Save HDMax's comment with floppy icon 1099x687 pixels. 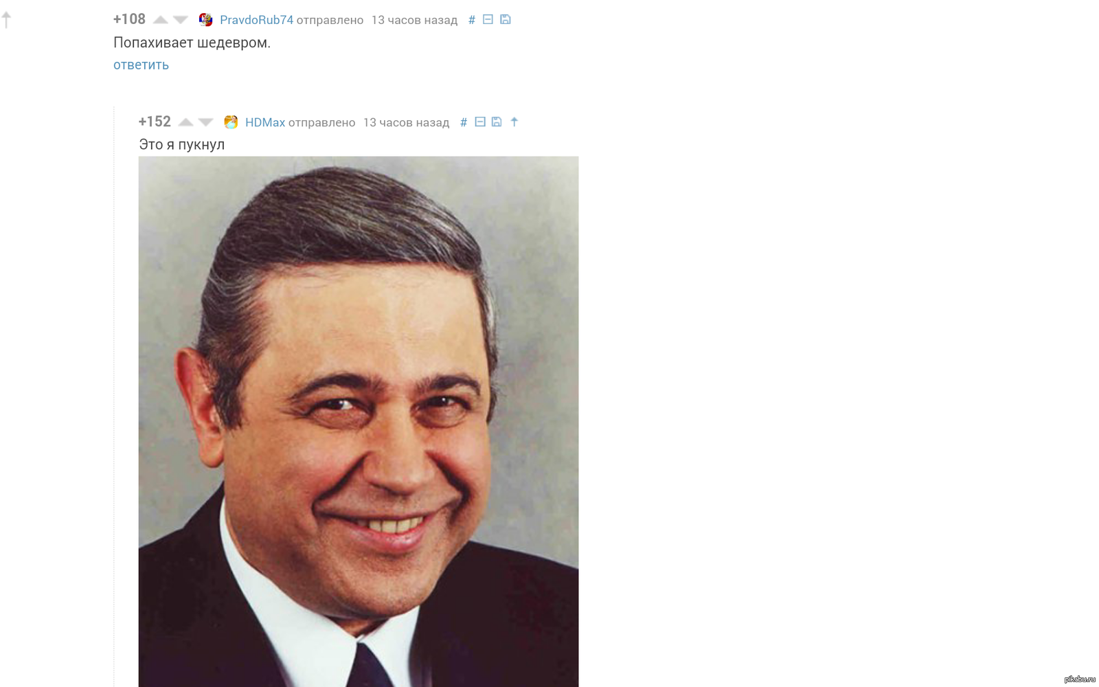pos(497,122)
